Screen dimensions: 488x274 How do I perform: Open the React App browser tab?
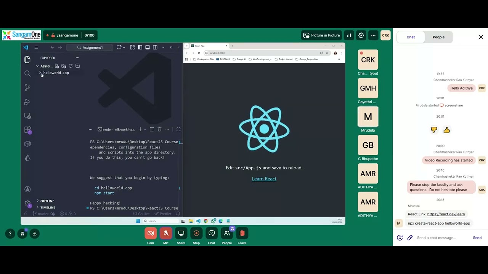pos(209,46)
